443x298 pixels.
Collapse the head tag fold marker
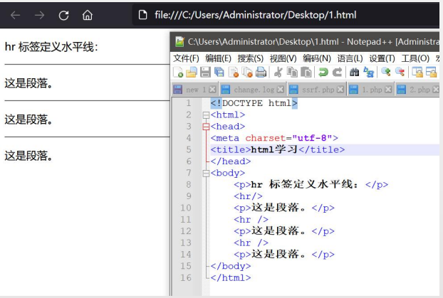click(206, 127)
